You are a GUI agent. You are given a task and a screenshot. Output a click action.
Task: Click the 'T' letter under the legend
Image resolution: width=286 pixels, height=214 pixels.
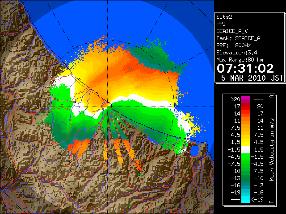tap(272, 202)
